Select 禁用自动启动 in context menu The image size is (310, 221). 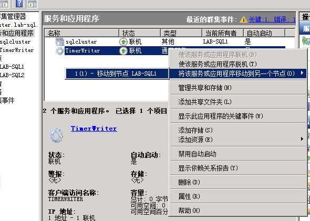(x=198, y=154)
